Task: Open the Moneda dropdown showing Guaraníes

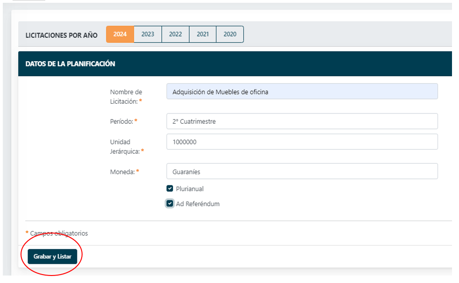Action: point(302,171)
